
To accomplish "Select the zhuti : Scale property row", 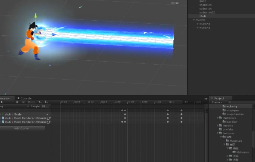I will [x=25, y=114].
